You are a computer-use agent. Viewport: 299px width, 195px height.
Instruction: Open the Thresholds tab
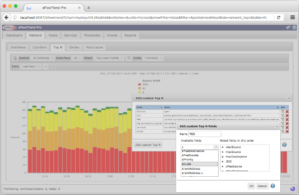pyautogui.click(x=92, y=36)
